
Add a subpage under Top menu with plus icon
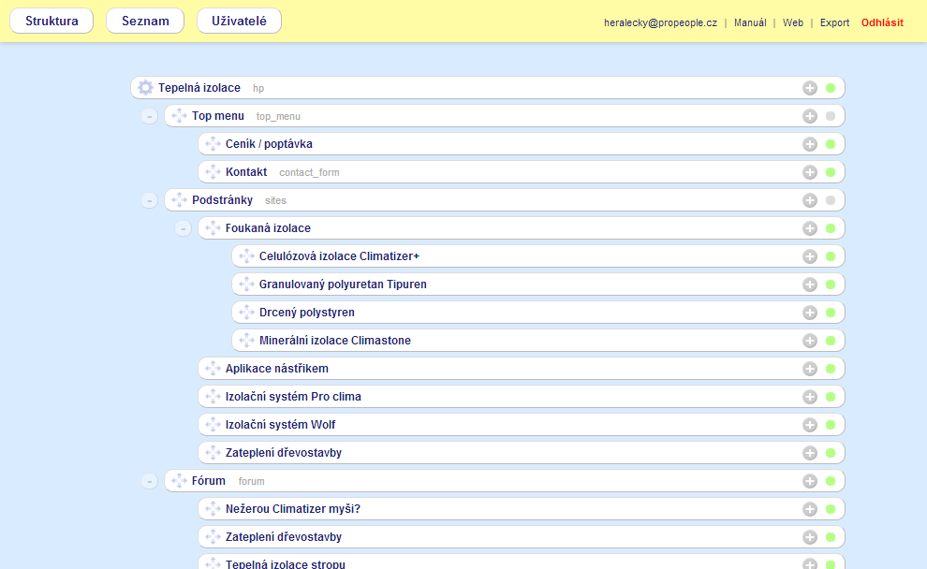click(810, 116)
